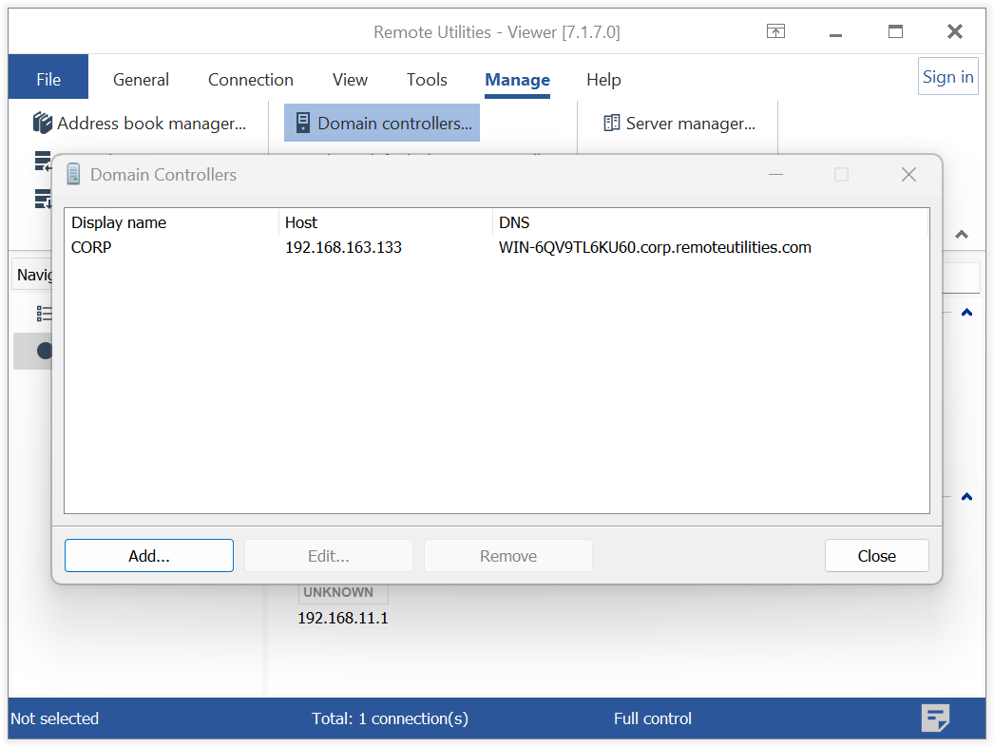Click the Sign in button
The image size is (994, 747).
point(947,77)
